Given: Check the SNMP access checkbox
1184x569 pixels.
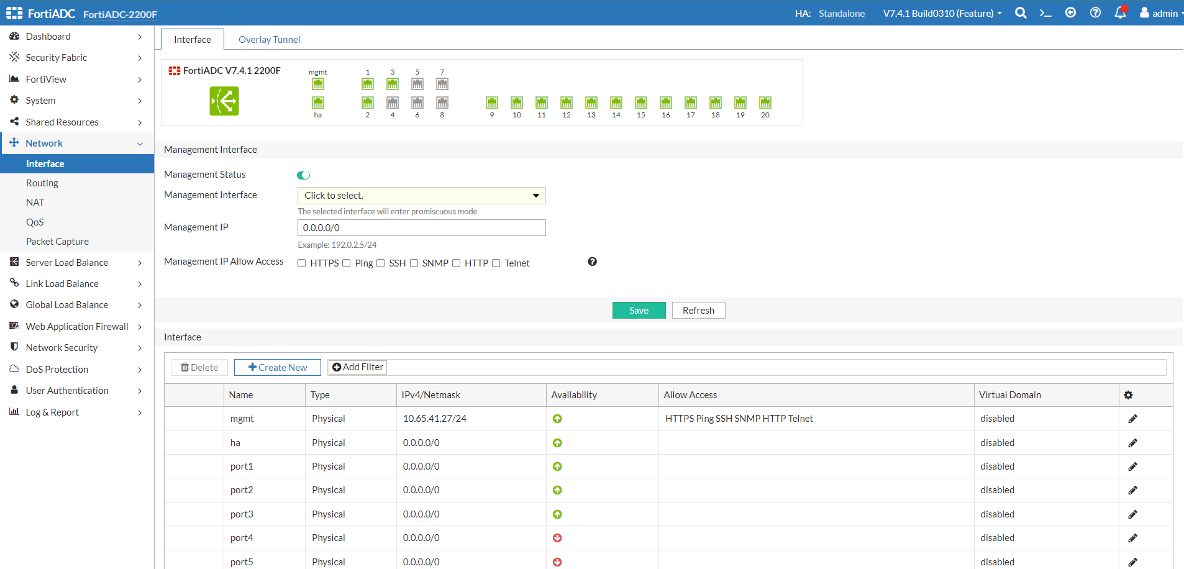Looking at the screenshot, I should 414,263.
